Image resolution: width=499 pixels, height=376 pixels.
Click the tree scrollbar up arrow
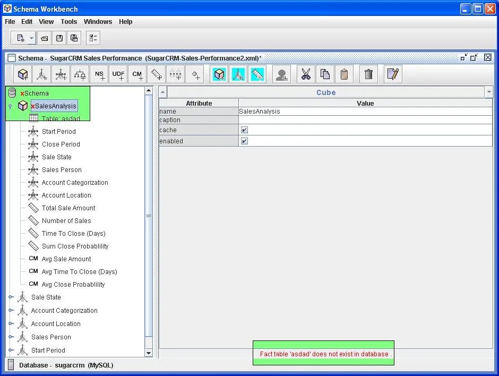pos(149,91)
